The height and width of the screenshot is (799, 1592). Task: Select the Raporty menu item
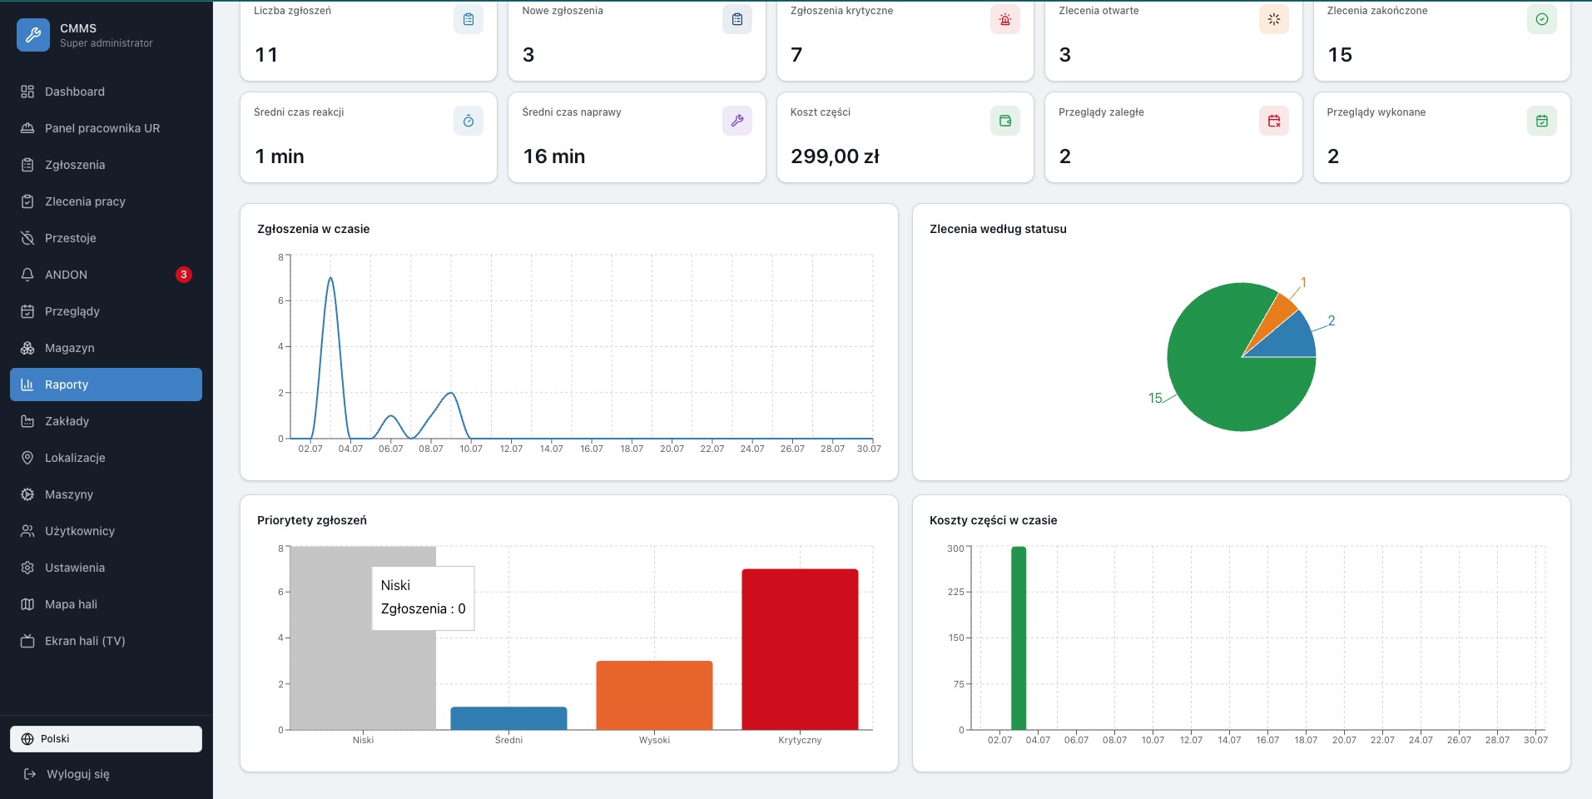point(106,385)
